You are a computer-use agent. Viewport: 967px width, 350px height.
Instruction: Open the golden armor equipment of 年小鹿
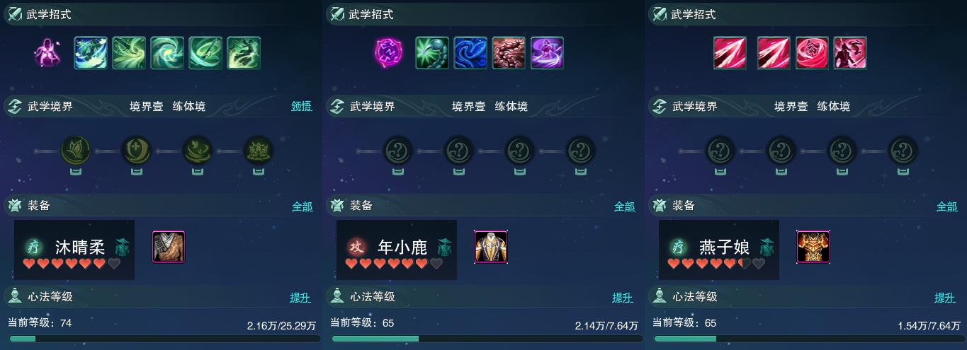(x=491, y=247)
